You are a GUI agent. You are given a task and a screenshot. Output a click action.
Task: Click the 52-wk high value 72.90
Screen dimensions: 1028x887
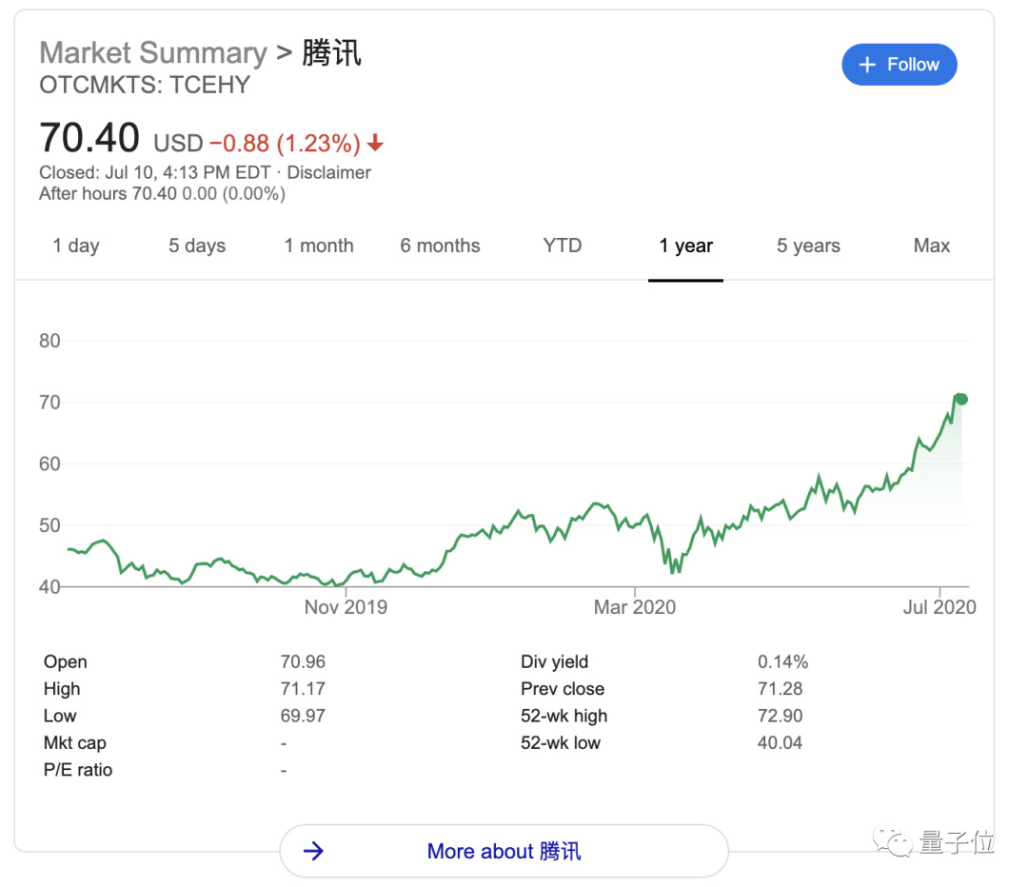tap(781, 716)
